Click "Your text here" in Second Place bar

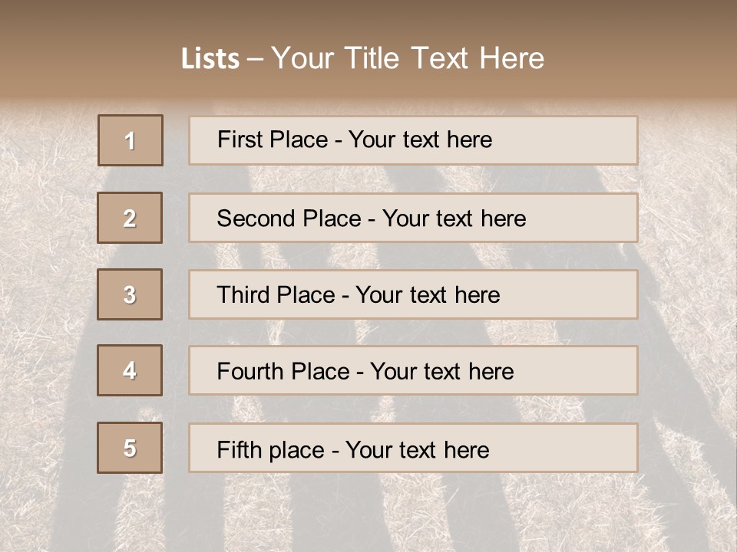454,219
